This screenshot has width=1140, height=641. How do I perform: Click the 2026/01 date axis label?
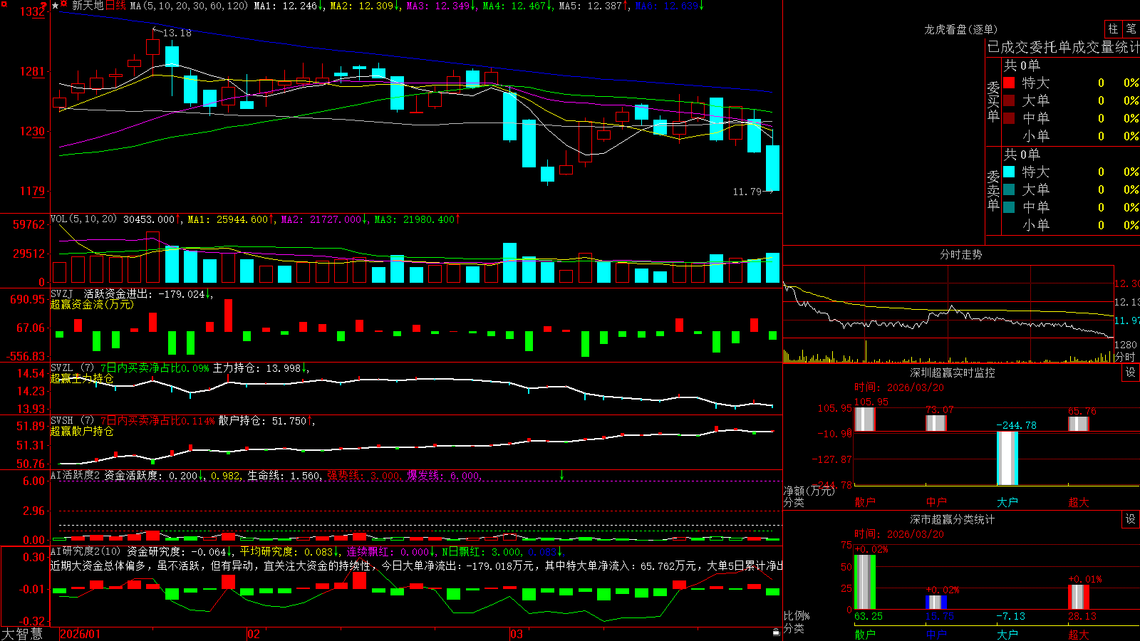coord(81,634)
